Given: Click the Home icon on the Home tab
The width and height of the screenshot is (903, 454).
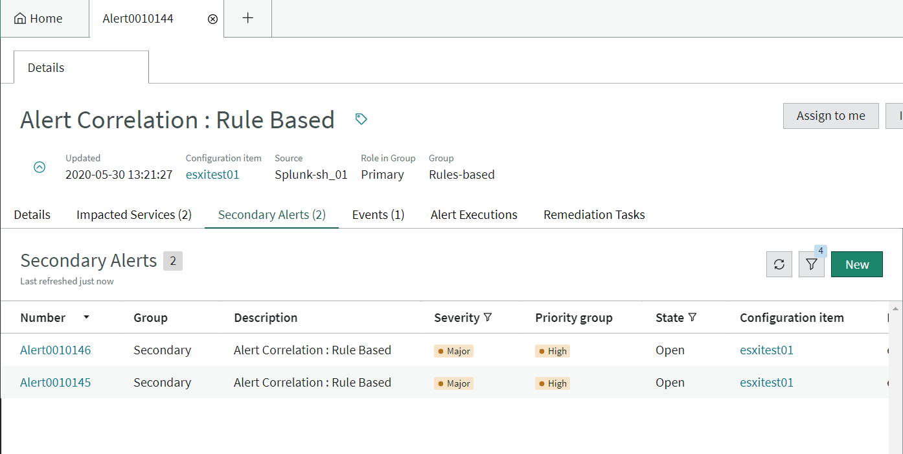Looking at the screenshot, I should coord(21,18).
